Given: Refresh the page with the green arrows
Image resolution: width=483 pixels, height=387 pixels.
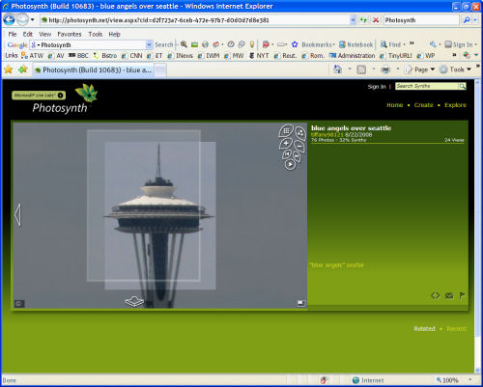Looking at the screenshot, I should [x=364, y=20].
